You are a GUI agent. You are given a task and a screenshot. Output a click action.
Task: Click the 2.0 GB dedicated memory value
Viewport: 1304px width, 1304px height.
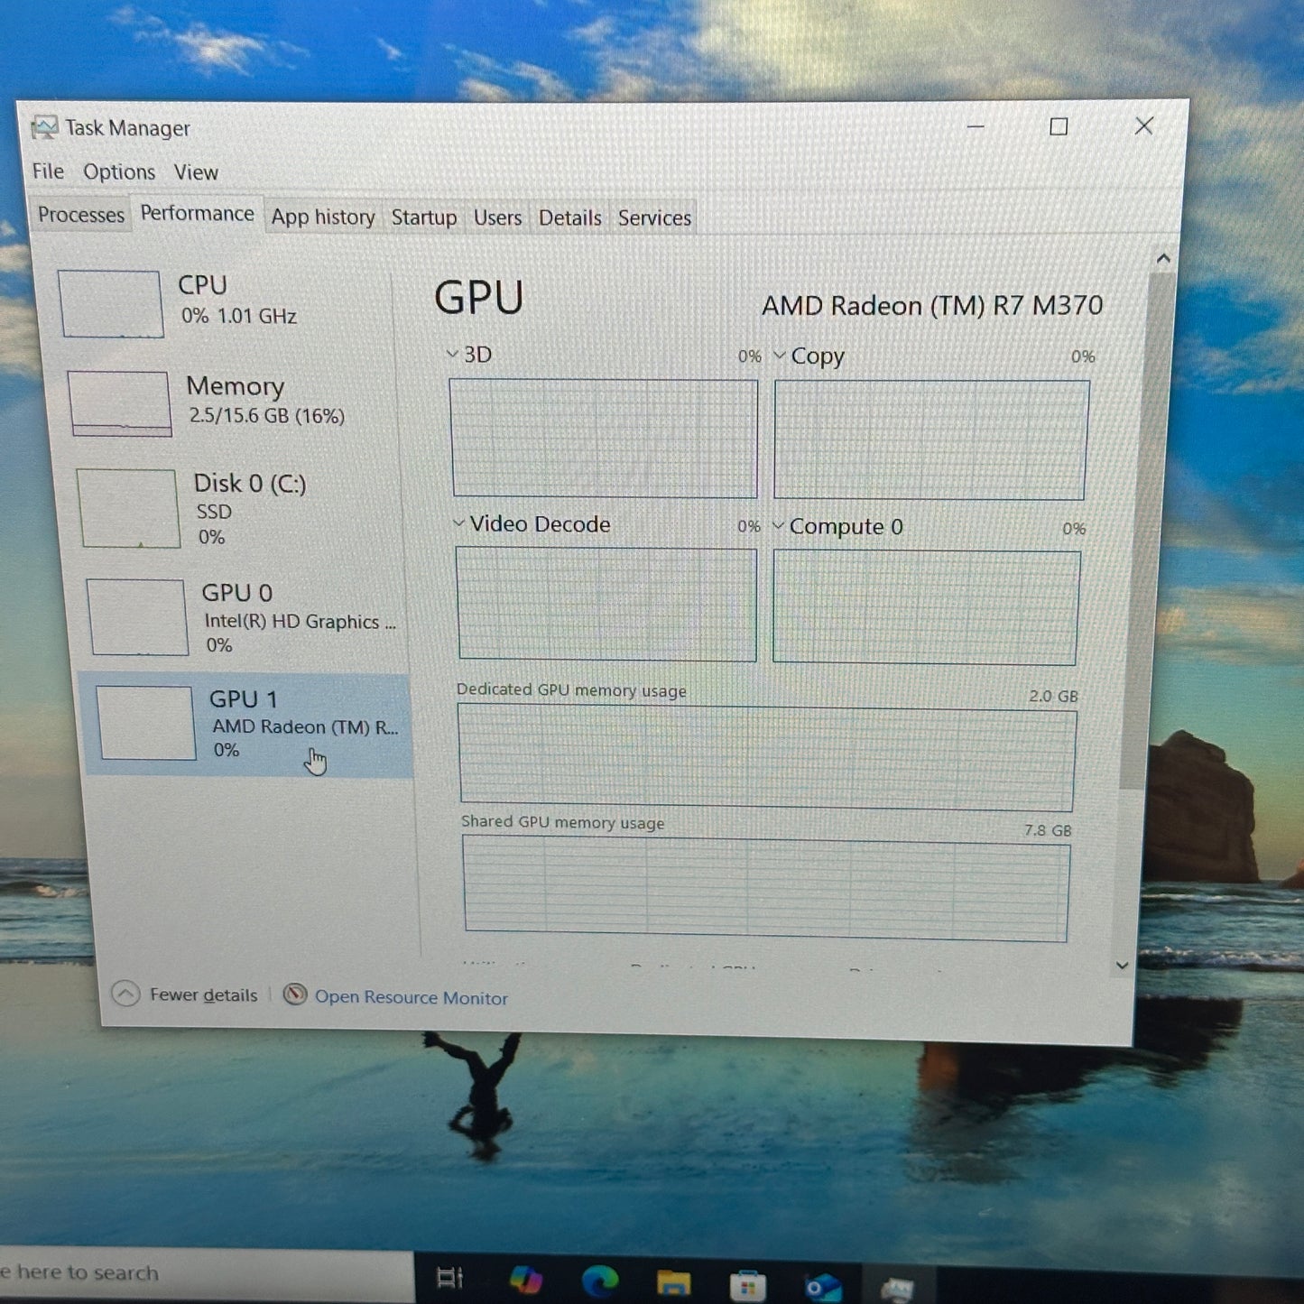(1053, 696)
